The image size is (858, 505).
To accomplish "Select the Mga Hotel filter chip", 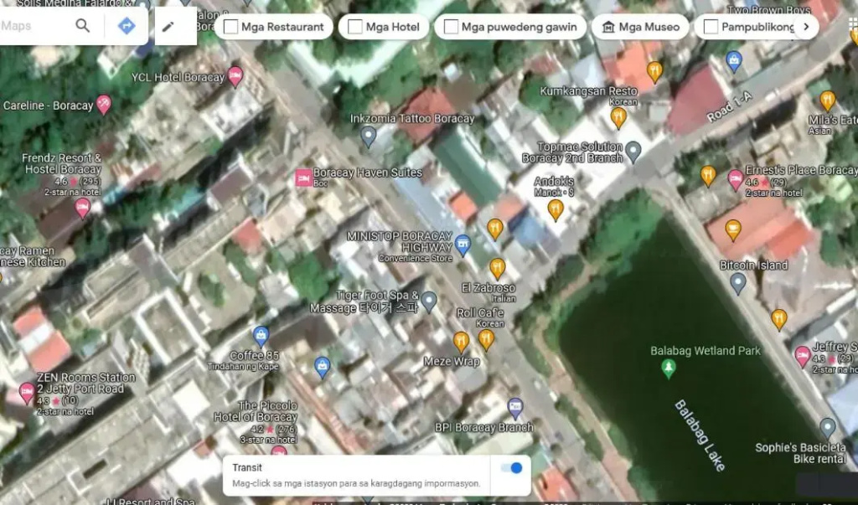I will pos(384,27).
